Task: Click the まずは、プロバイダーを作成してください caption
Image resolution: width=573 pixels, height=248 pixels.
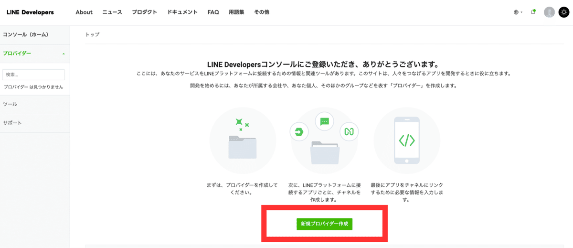Action: (242, 189)
